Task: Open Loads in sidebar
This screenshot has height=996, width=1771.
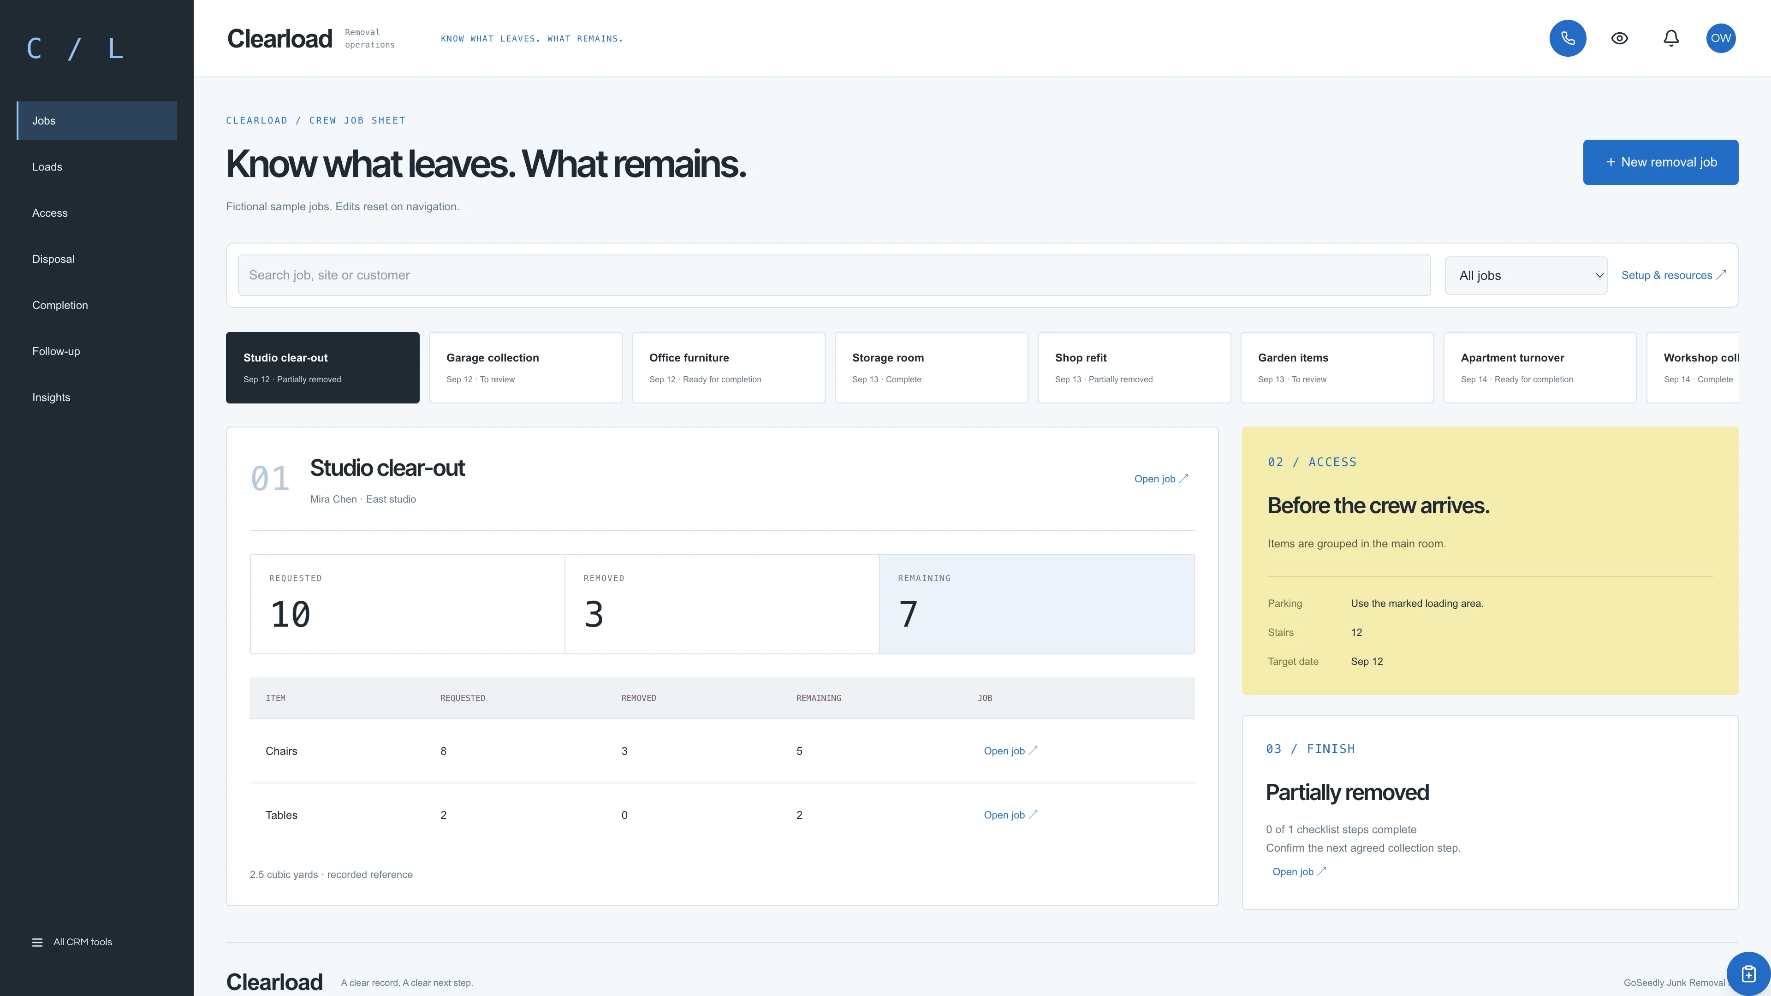Action: [97, 167]
